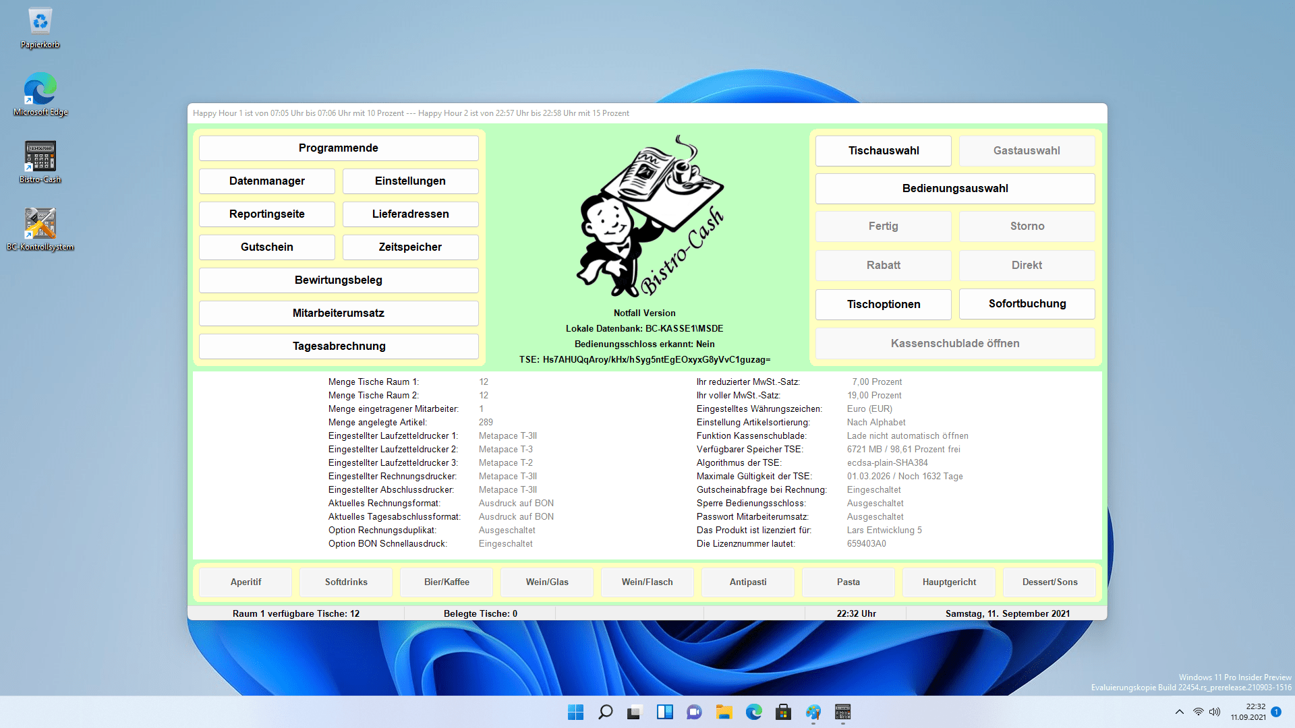Open clock and date in system tray

point(1248,712)
